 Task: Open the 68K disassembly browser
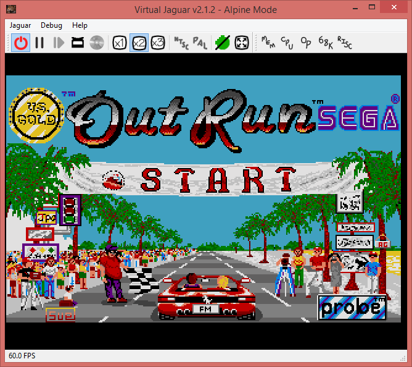tap(325, 43)
